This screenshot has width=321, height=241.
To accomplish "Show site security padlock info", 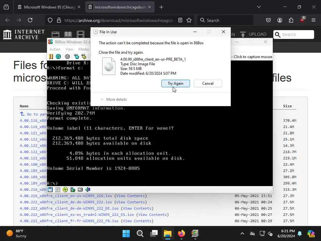I will click(59, 20).
